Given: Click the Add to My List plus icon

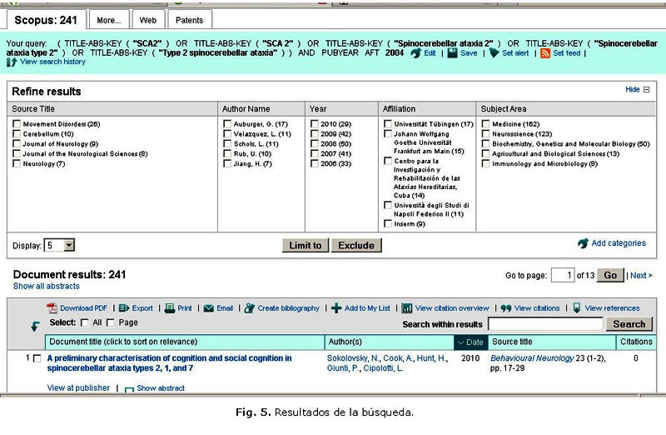Looking at the screenshot, I should point(336,308).
